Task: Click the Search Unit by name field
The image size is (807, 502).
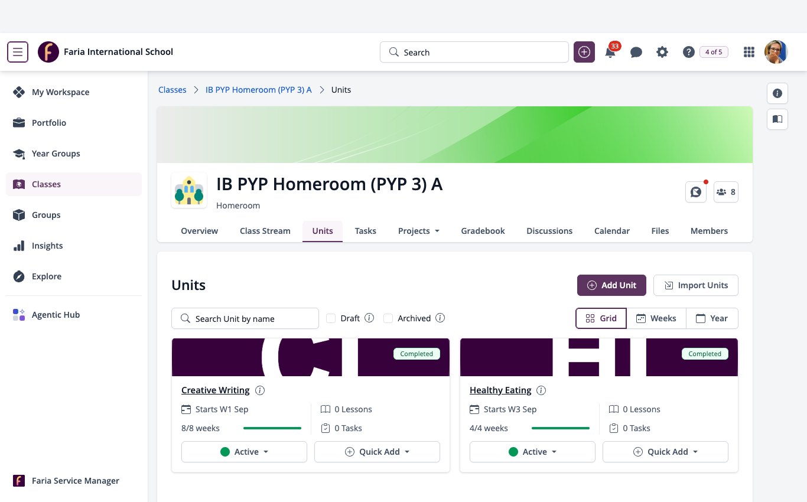Action: [x=245, y=318]
